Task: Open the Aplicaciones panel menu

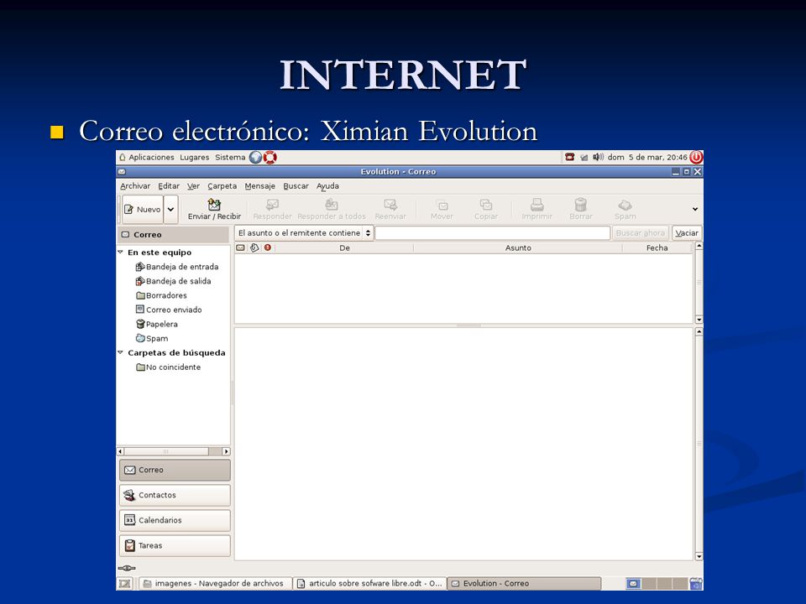Action: [146, 157]
